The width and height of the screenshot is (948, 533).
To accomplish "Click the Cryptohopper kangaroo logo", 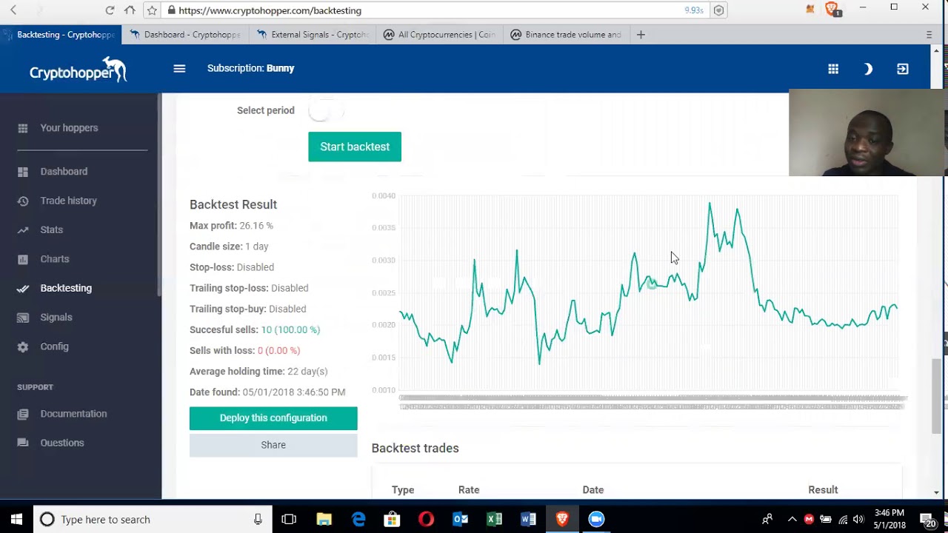I will coord(78,70).
